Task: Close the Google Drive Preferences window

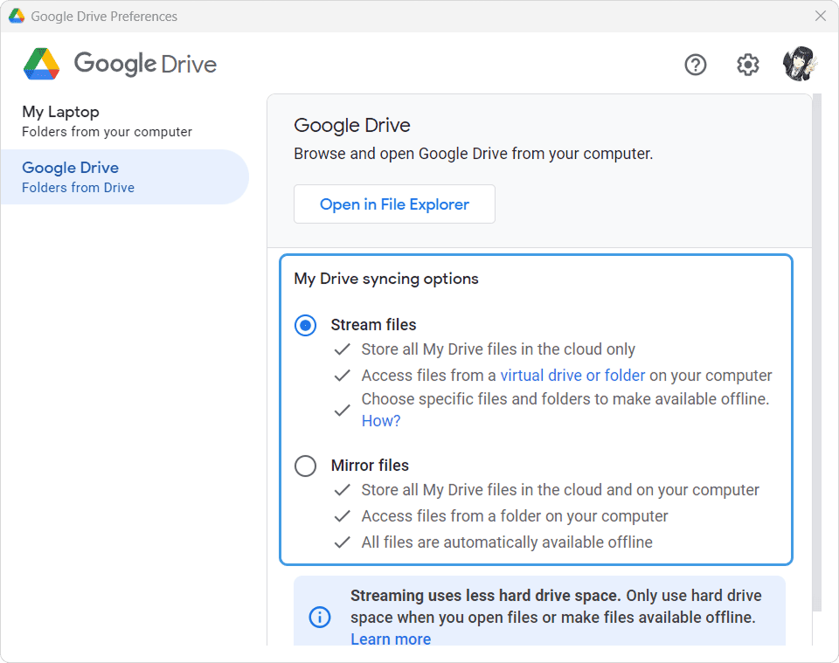Action: pyautogui.click(x=821, y=16)
